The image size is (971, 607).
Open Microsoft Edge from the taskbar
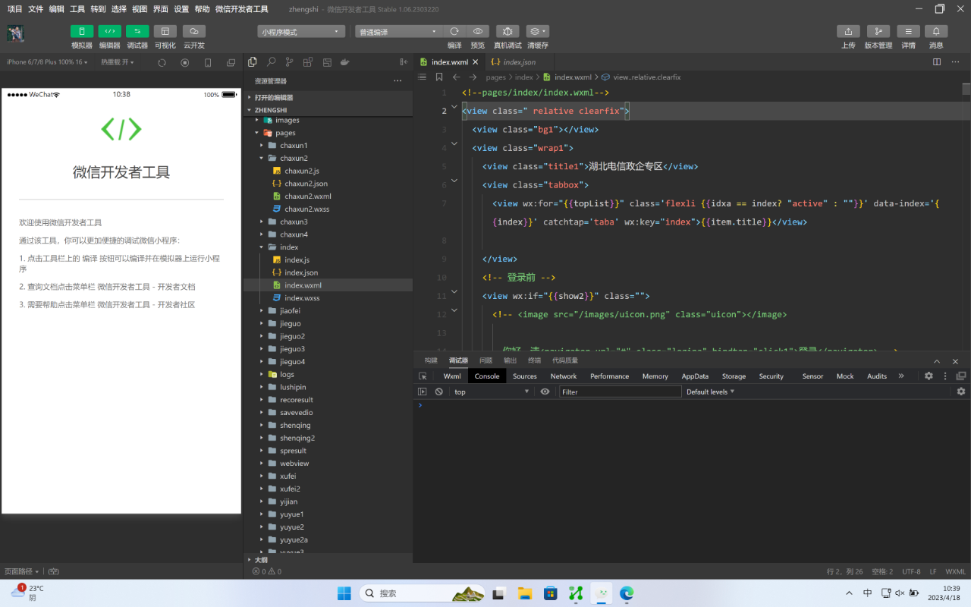point(627,593)
